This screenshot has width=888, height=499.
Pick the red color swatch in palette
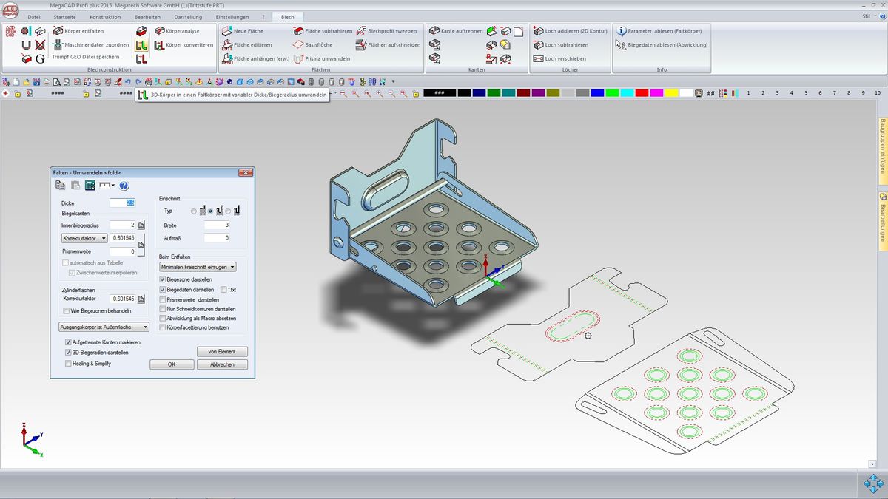pyautogui.click(x=642, y=93)
